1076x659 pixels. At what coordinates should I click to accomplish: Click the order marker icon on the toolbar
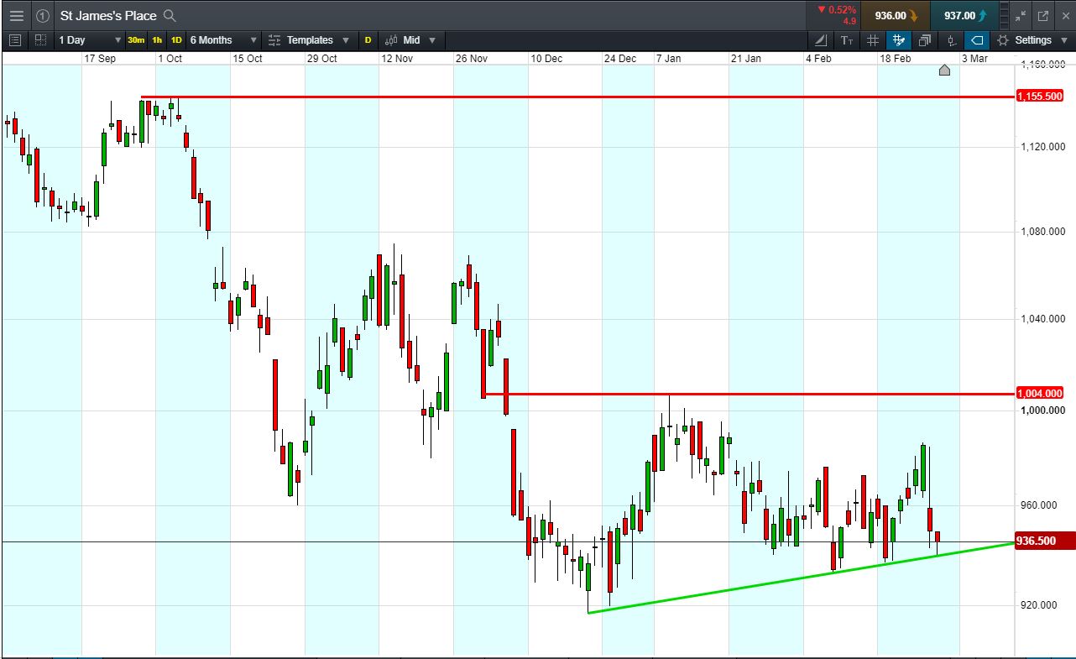click(x=951, y=39)
